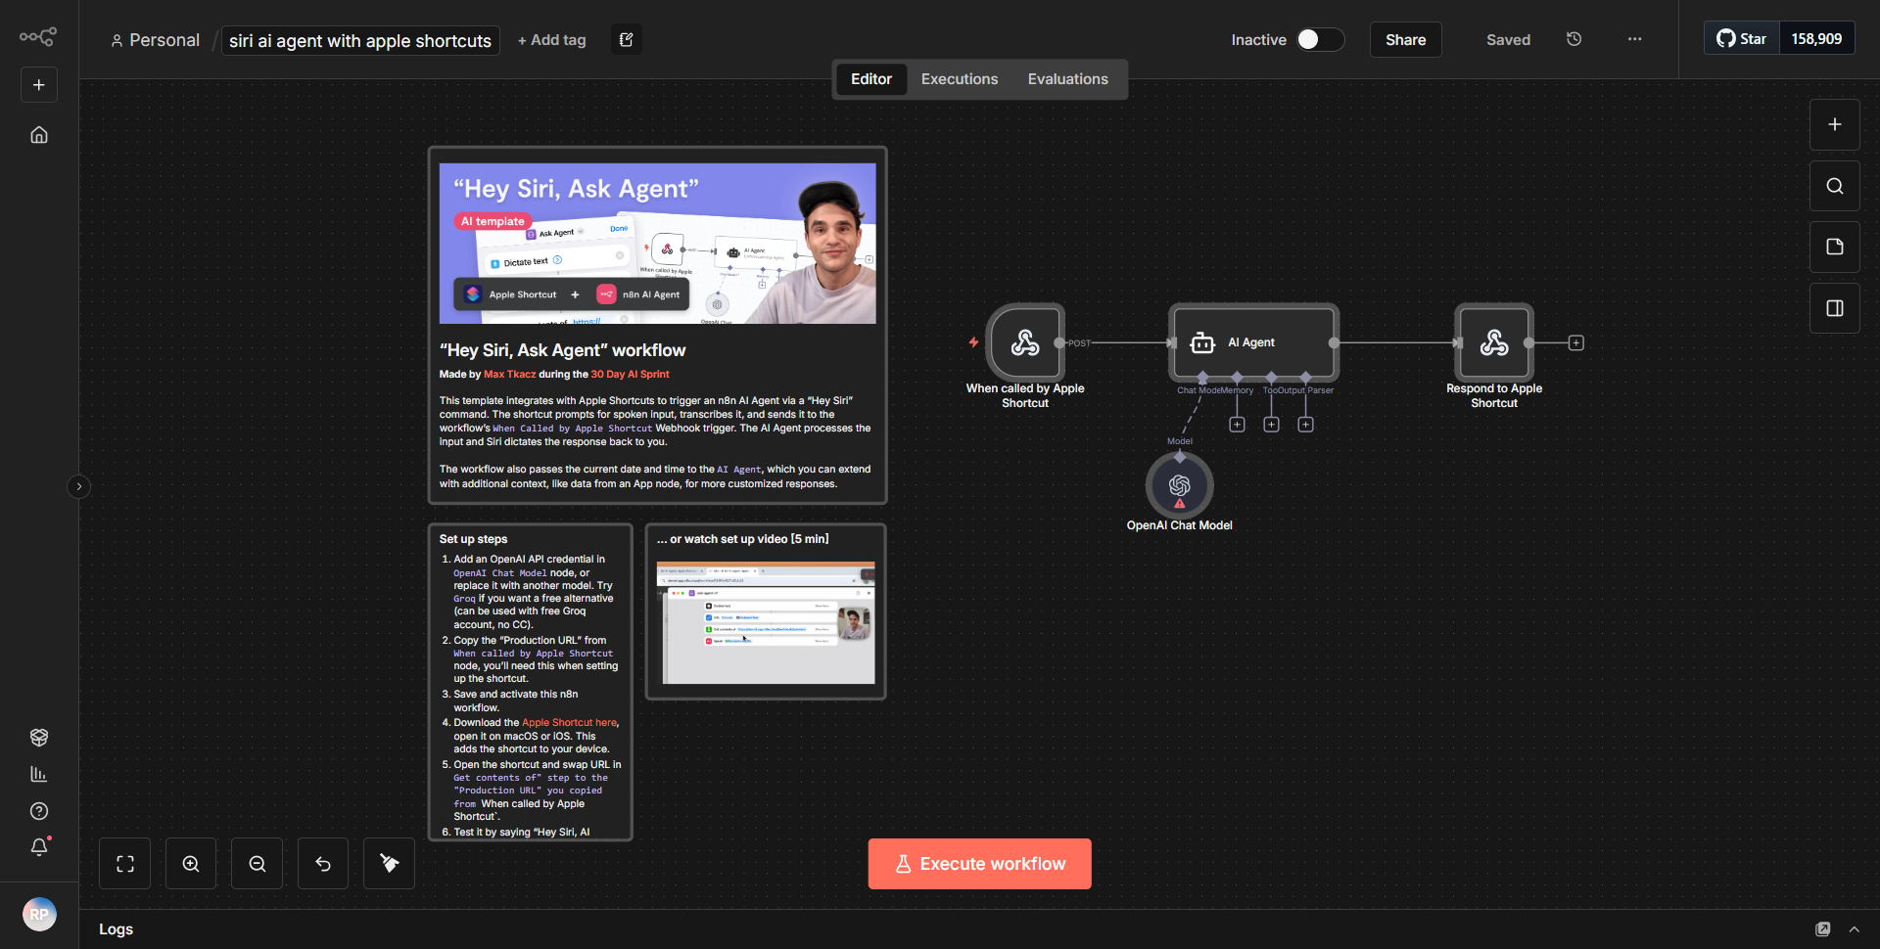Screen dimensions: 1880x949
Task: Open the Insights bar chart icon
Action: point(39,774)
